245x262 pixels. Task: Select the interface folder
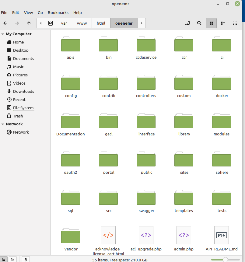[x=146, y=125]
